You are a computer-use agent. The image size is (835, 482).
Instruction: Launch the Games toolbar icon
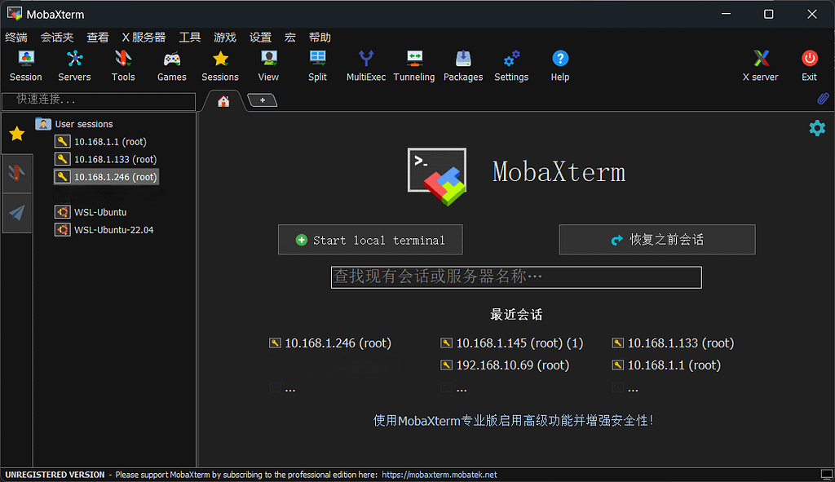[171, 65]
